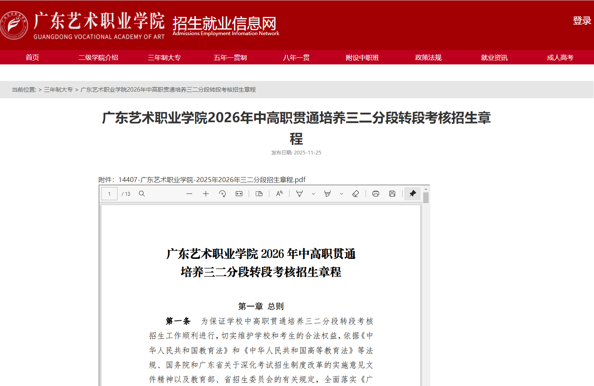
Task: Start Read Aloud for the PDF
Action: 279,193
